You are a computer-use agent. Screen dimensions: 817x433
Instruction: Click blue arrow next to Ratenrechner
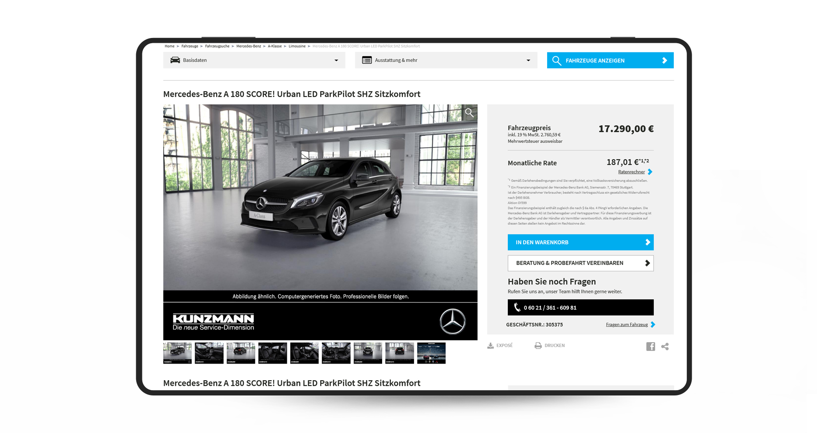tap(650, 172)
